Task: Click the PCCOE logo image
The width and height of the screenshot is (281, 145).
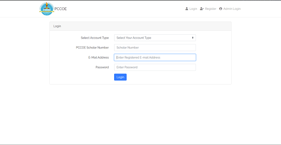Action: (47, 9)
